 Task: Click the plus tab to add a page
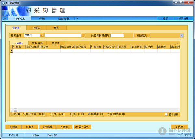[77, 19]
